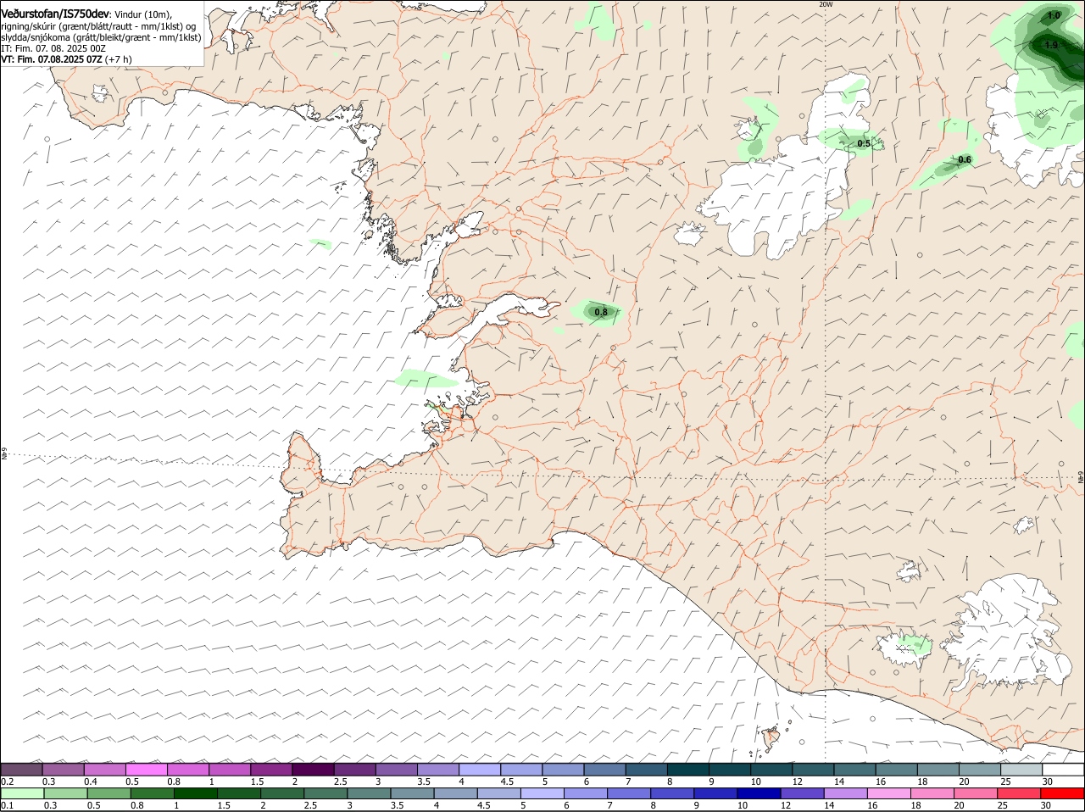Click the '0.8' precipitation value on the map
The width and height of the screenshot is (1085, 812).
coord(601,313)
